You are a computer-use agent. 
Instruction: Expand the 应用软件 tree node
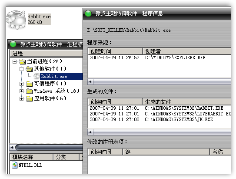(x=22, y=98)
